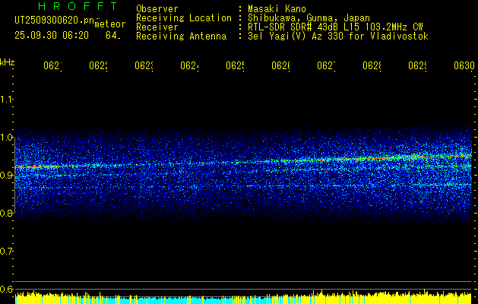Select the receiver text RTL-SDR SDR# 43dB L15 103.2MHz CW

(x=335, y=27)
